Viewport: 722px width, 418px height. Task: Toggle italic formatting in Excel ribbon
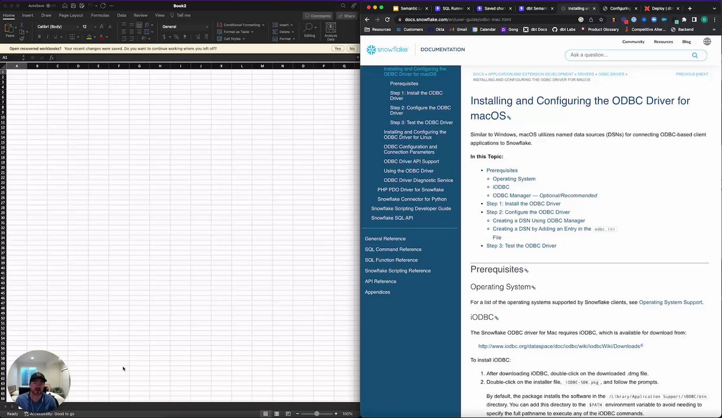pos(47,37)
